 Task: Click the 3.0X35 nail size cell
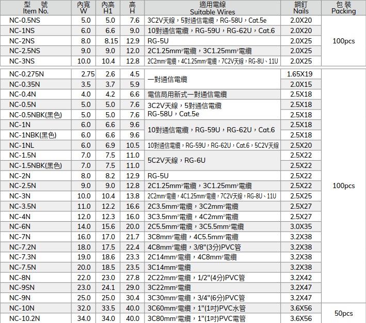point(301,226)
